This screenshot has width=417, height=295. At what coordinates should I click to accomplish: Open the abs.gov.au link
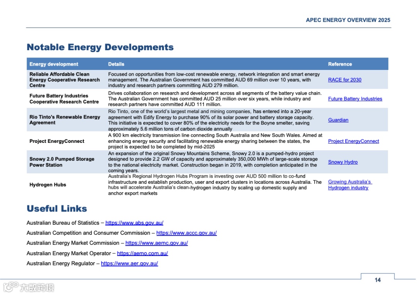134,223
